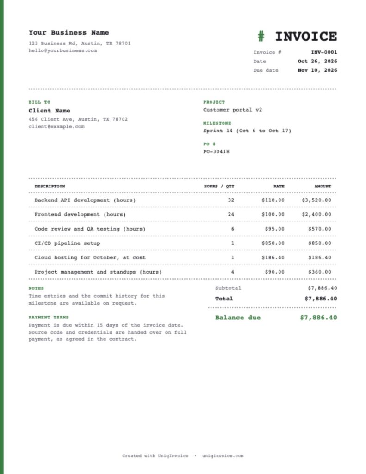The height and width of the screenshot is (474, 366).
Task: Click amount $2,400.00
Action: [316, 214]
